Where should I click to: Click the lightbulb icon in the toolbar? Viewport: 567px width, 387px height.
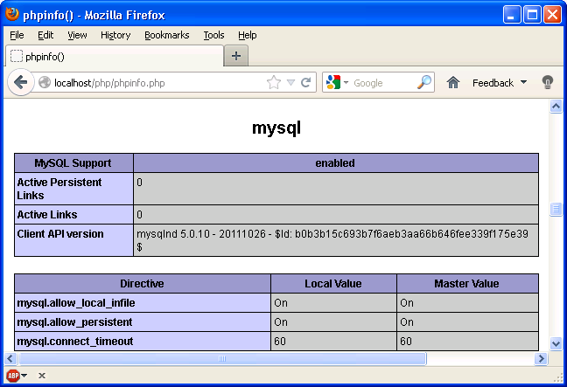[548, 83]
